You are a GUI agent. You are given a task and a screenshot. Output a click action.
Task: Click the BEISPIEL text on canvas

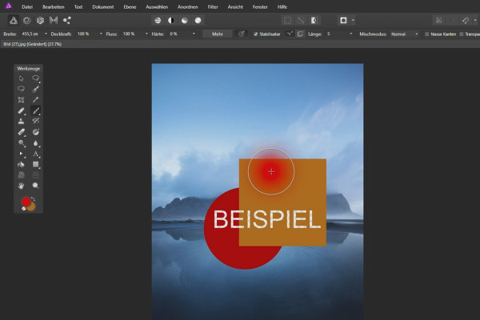tap(267, 219)
